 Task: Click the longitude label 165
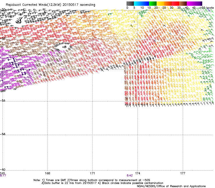(x=2, y=173)
